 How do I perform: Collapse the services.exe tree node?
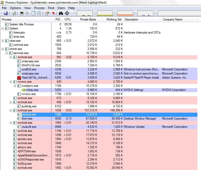pyautogui.click(x=7, y=53)
